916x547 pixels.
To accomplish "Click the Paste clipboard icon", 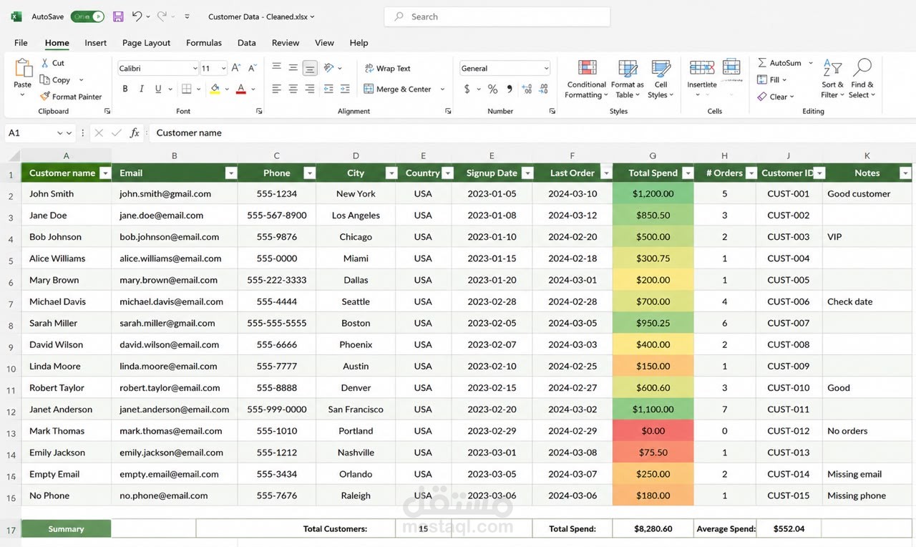I will tap(23, 69).
